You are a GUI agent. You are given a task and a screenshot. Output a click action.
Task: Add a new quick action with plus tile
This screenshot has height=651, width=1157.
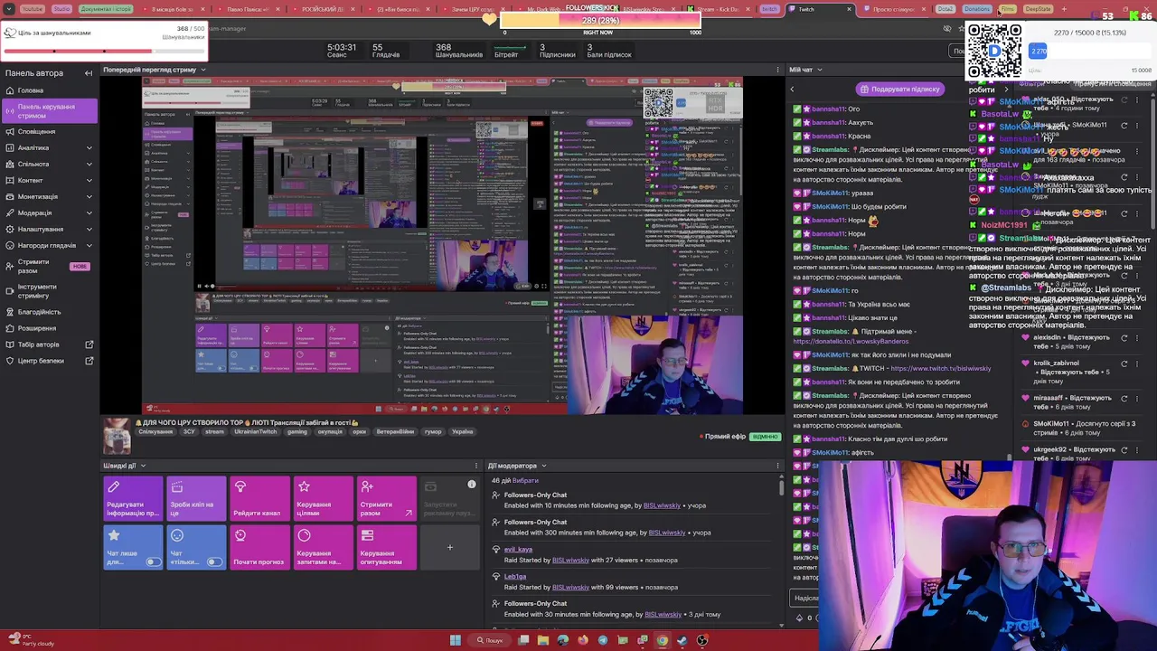point(449,547)
